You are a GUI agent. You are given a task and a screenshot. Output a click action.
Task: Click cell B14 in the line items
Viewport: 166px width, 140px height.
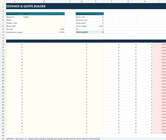pyautogui.click(x=44, y=44)
